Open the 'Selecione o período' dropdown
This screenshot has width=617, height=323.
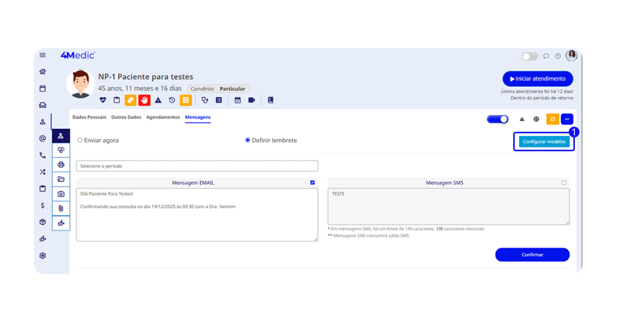point(197,166)
